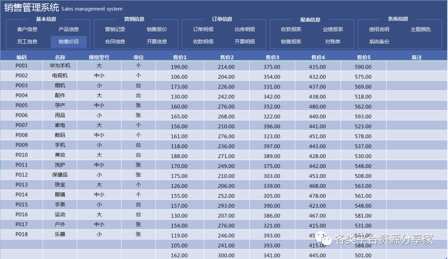Click the 293.00 price cell

click(227, 205)
